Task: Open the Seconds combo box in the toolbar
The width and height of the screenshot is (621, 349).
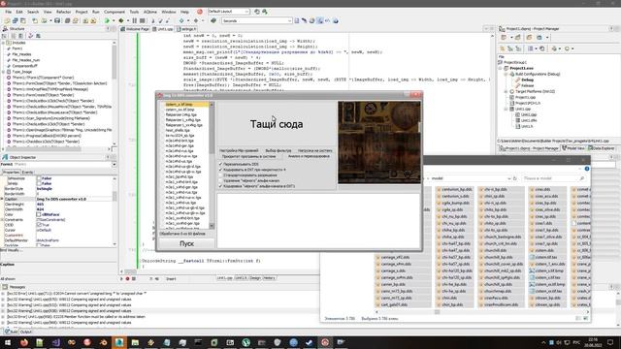Action: (x=289, y=20)
